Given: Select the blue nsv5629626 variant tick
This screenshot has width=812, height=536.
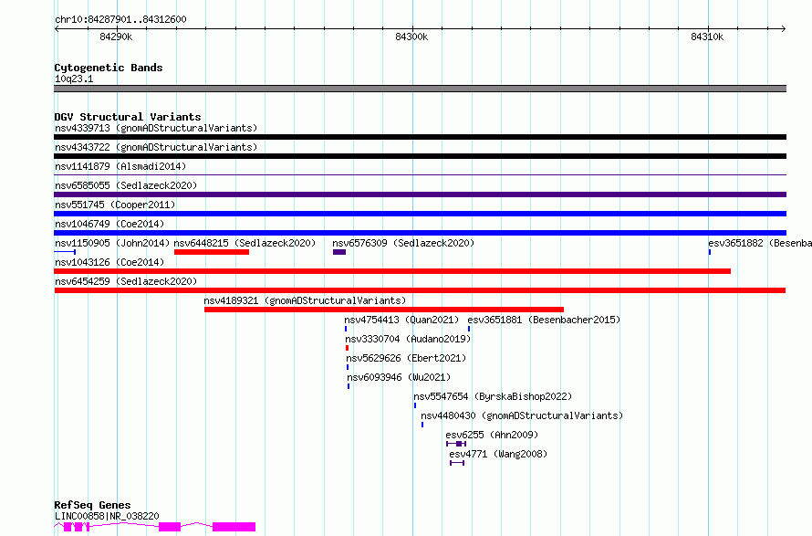Looking at the screenshot, I should coord(348,367).
